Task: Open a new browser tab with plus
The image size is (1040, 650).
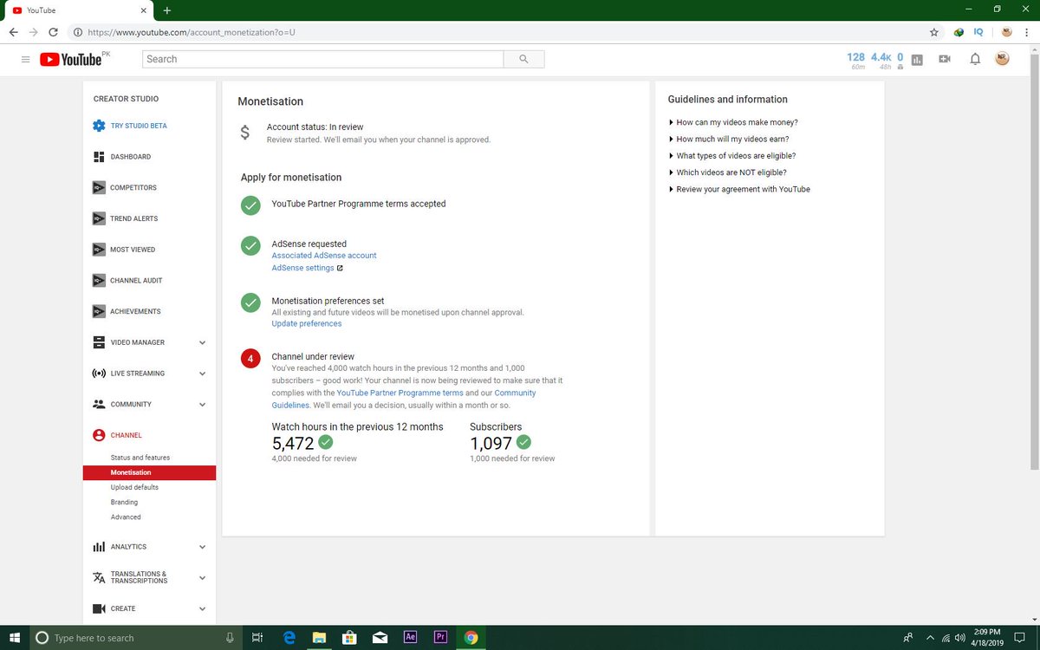Action: tap(166, 10)
